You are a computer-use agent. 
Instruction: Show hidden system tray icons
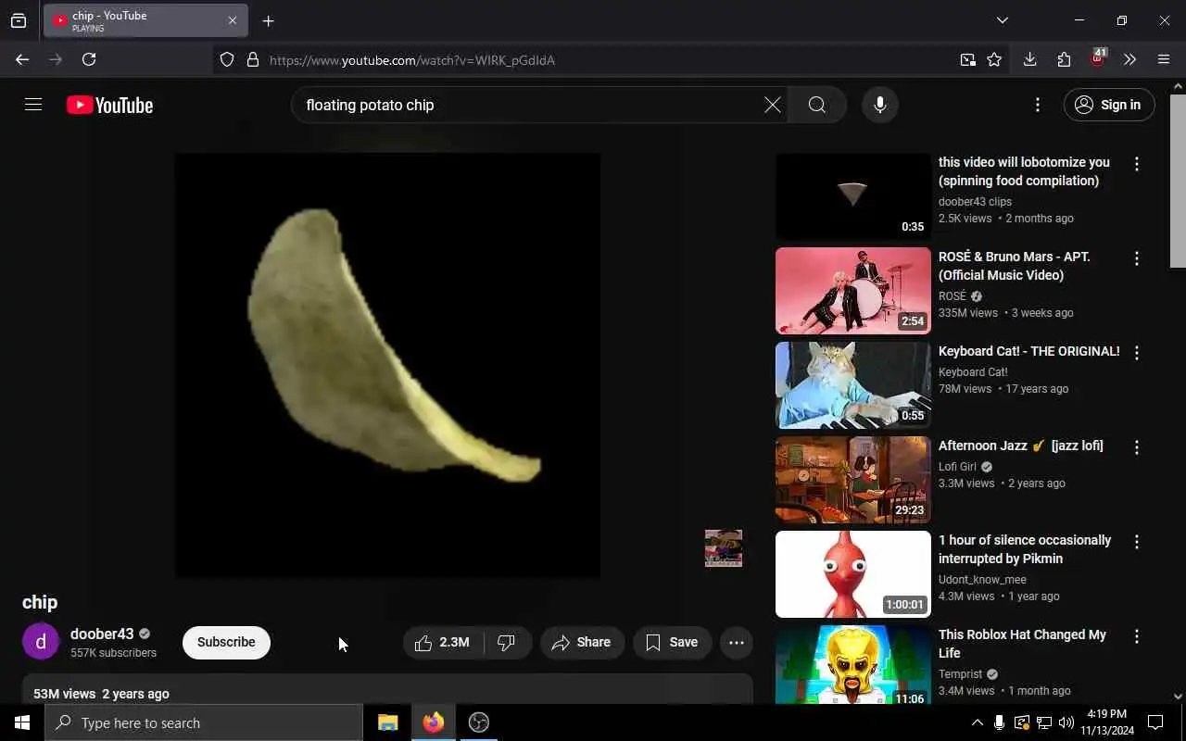[x=977, y=722]
